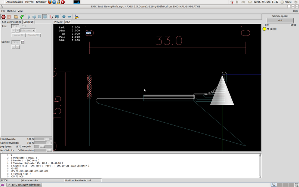Pause program execution in toolbar
This screenshot has width=299, height=187.
point(40,17)
